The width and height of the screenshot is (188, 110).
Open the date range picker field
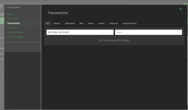(80, 32)
